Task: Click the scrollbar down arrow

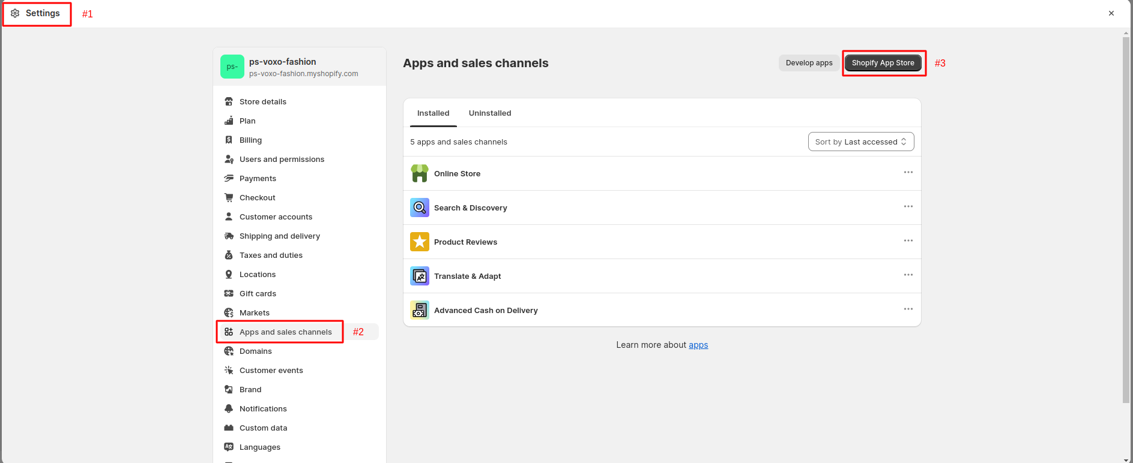Action: (x=1126, y=459)
